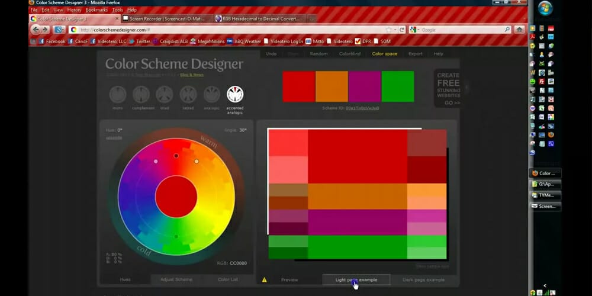Switch to the Color List tab

tap(228, 280)
